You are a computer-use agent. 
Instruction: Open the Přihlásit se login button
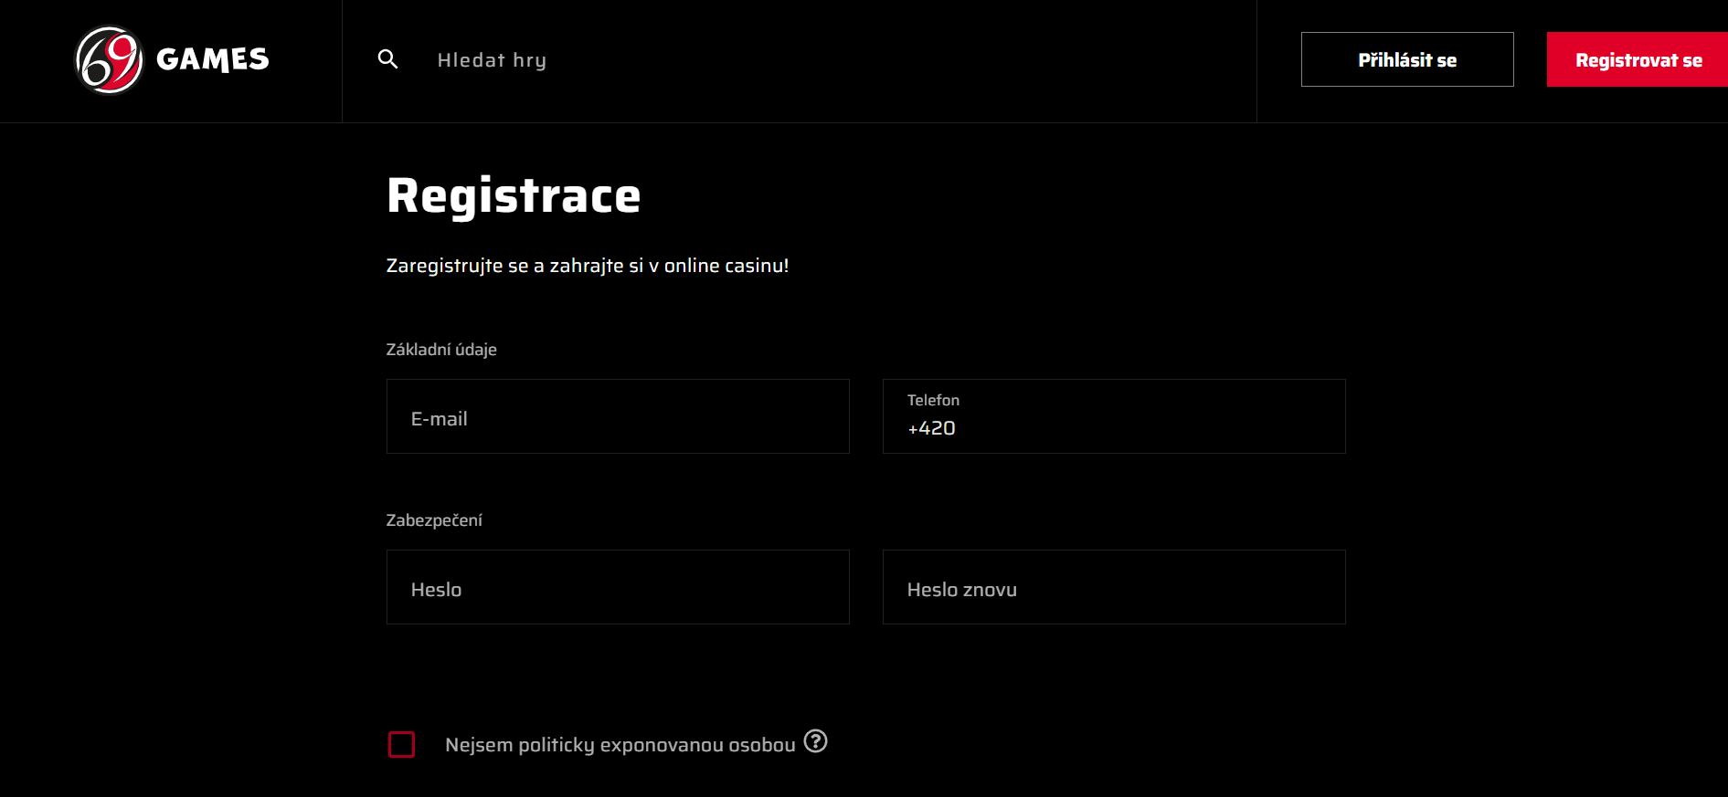click(x=1407, y=59)
